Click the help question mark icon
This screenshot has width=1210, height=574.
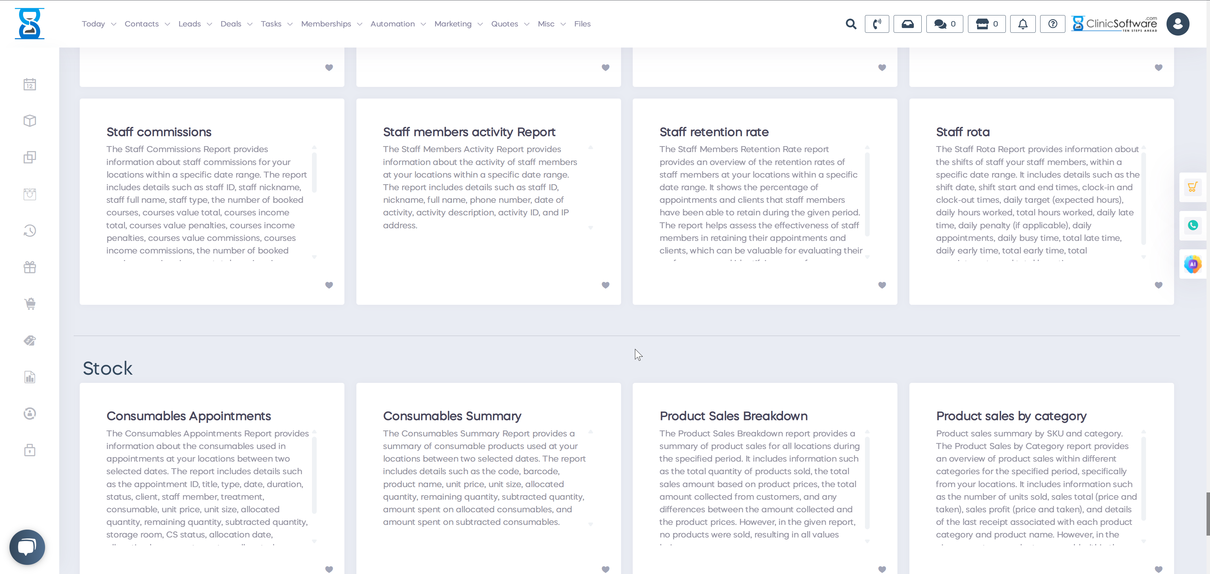pyautogui.click(x=1053, y=24)
